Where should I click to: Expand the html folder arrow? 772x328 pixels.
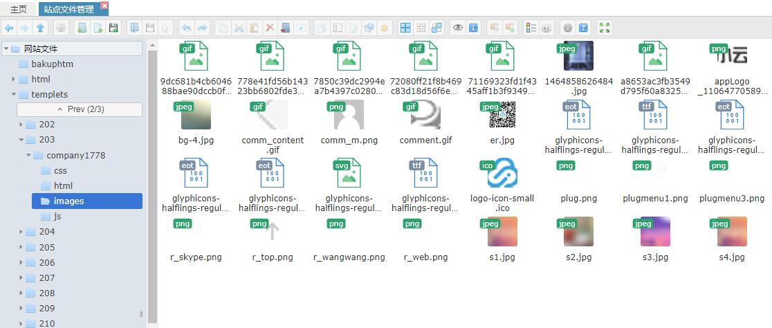[x=13, y=80]
